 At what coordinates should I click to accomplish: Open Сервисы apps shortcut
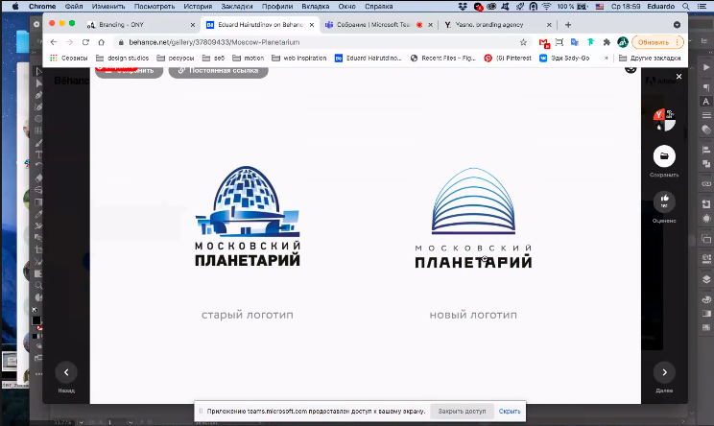[x=68, y=59]
